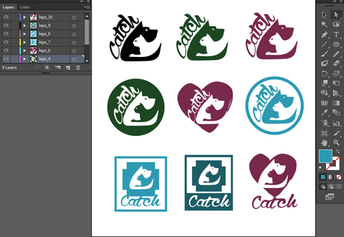Select the Type tool

tap(336, 34)
